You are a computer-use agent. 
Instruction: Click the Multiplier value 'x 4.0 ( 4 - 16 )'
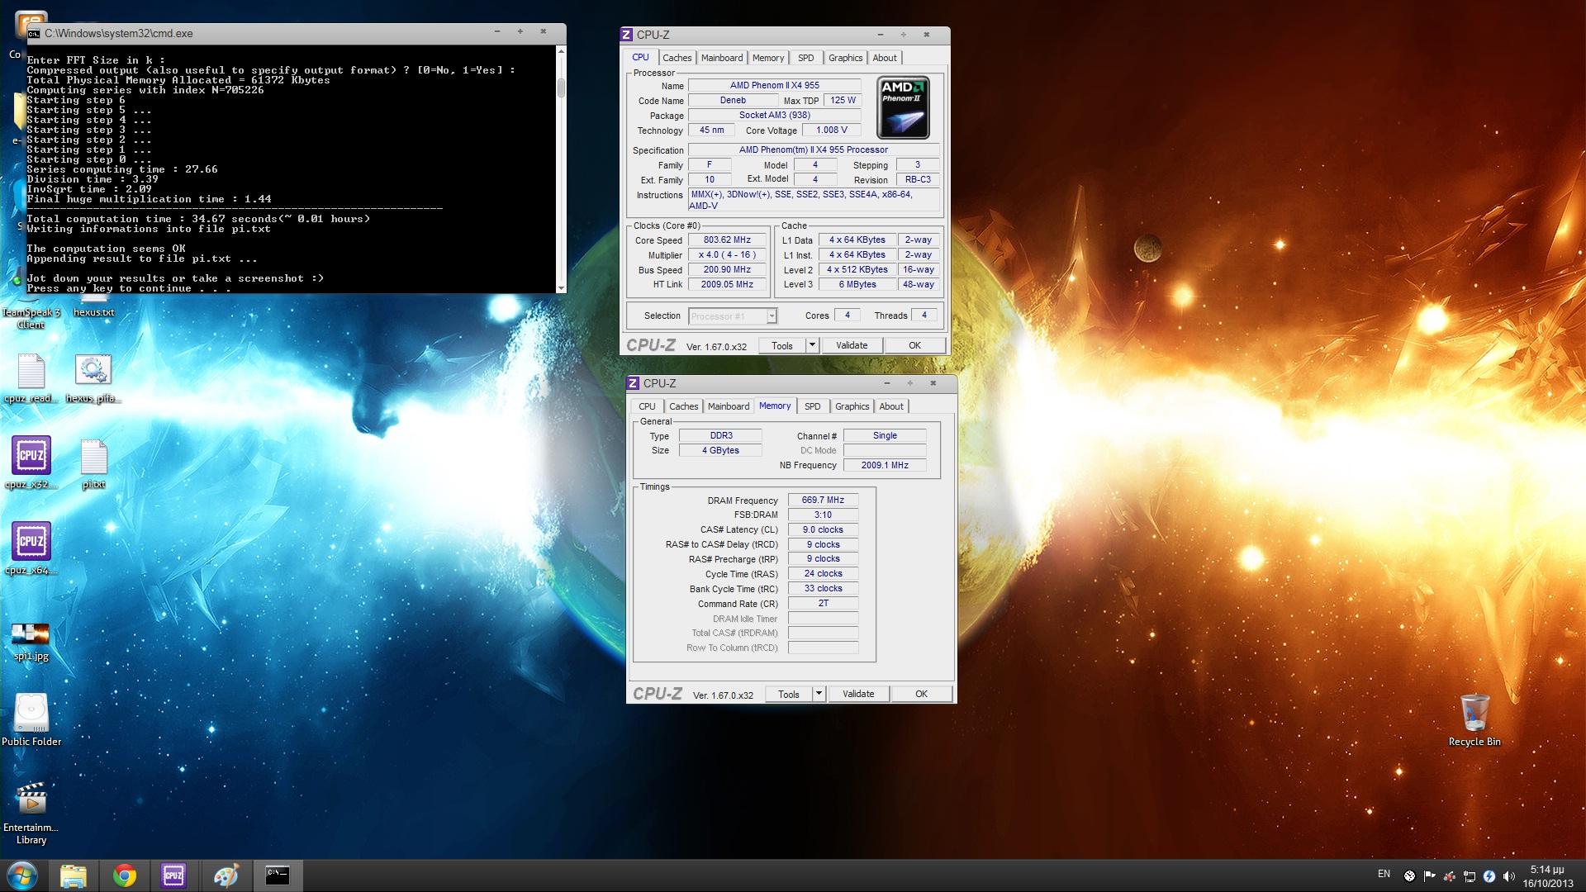pos(727,255)
